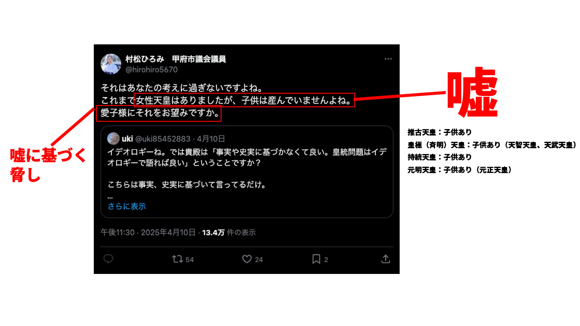Click the repost icon with 54 count
The image size is (580, 326).
(177, 259)
